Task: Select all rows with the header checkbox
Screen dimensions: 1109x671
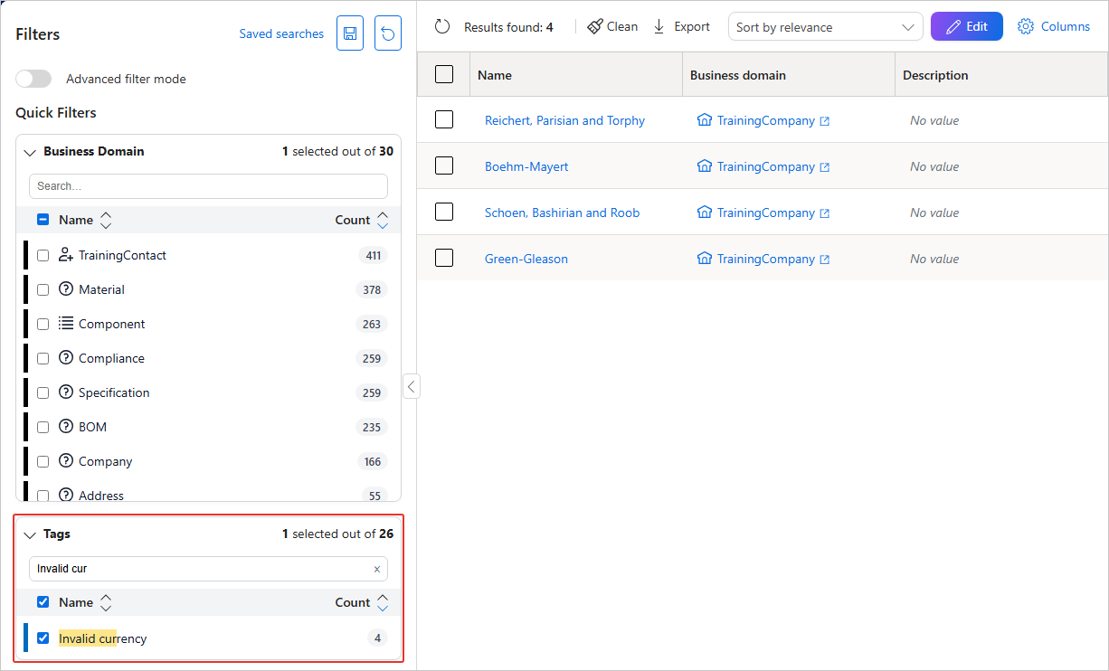Action: tap(444, 74)
